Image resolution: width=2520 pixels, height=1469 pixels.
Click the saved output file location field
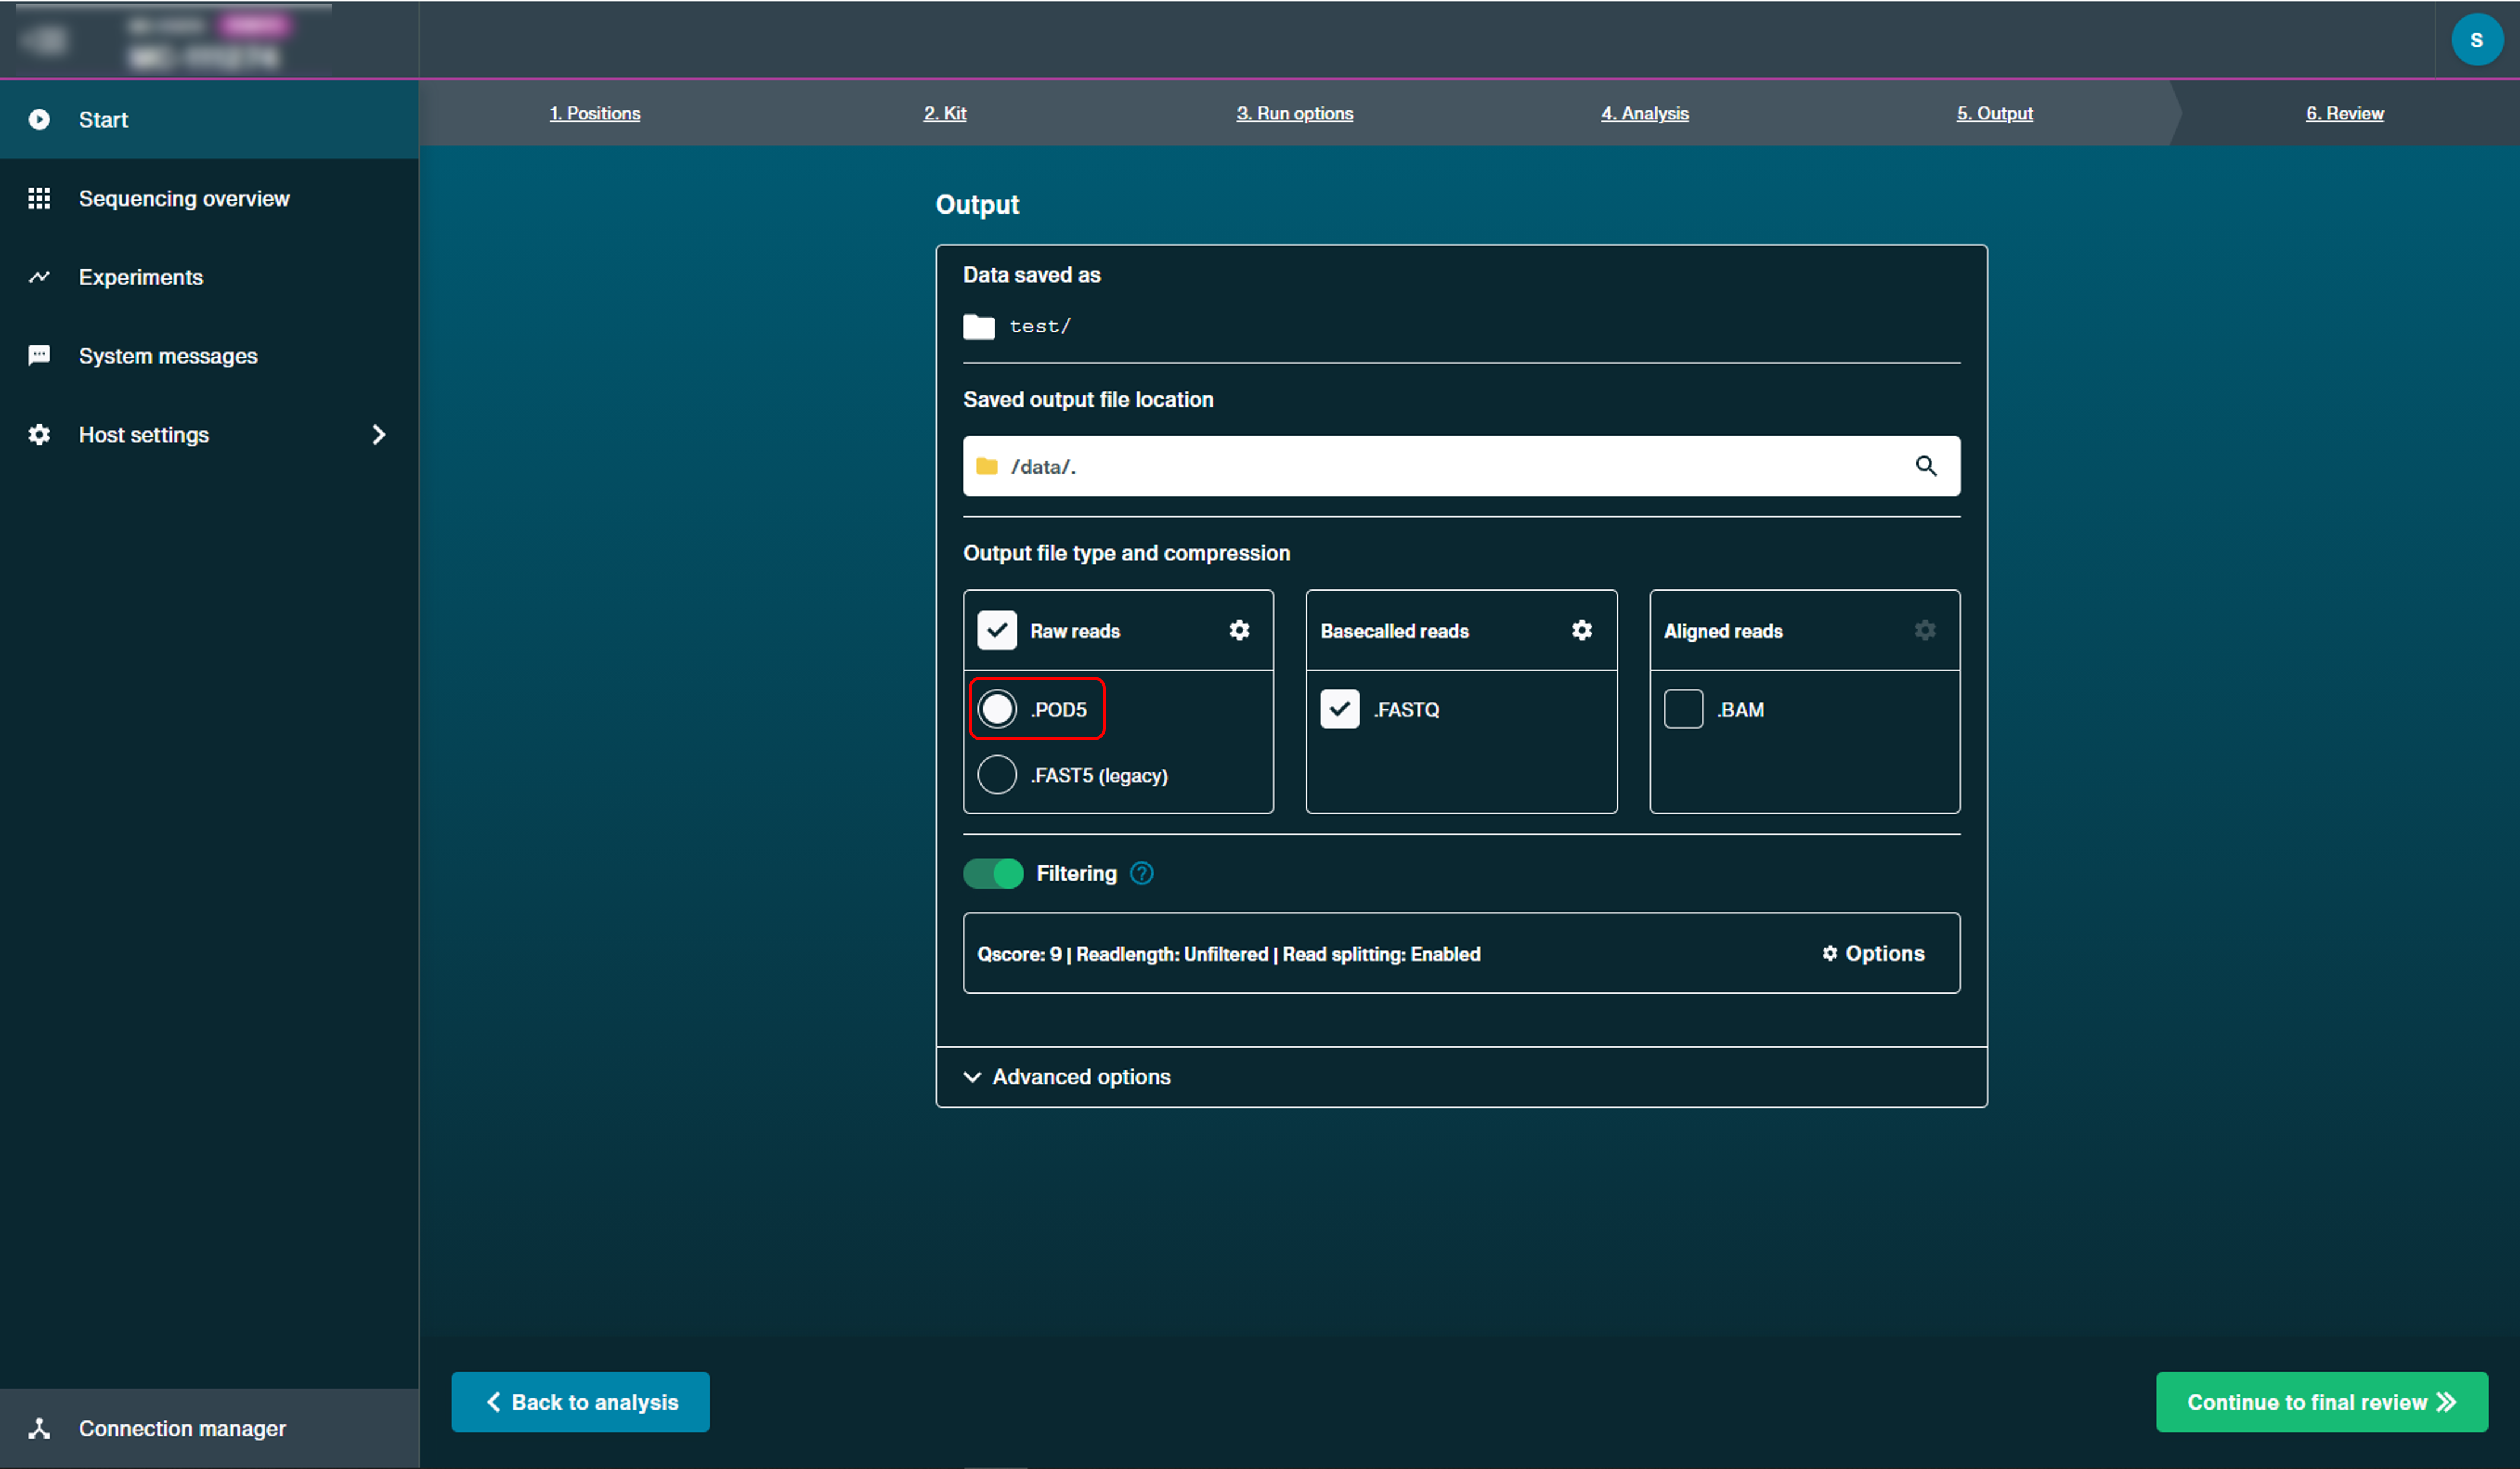(1461, 466)
